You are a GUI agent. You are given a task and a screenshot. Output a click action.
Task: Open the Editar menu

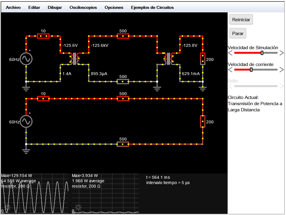pos(34,7)
